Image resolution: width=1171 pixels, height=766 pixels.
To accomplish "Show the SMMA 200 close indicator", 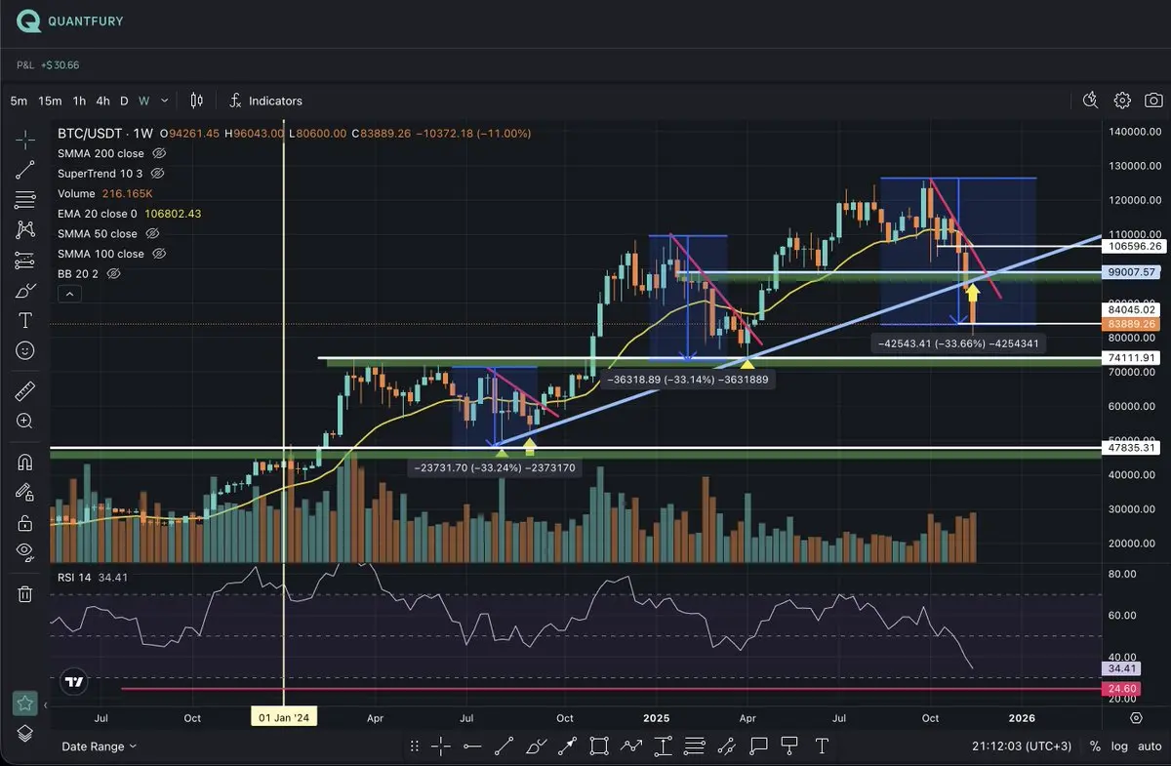I will click(x=160, y=153).
